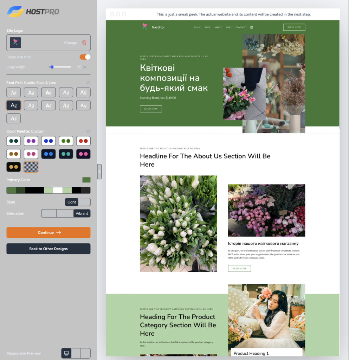Click 'Історія нашого квіткового магазину' heading
Image resolution: width=349 pixels, height=360 pixels.
tap(263, 243)
